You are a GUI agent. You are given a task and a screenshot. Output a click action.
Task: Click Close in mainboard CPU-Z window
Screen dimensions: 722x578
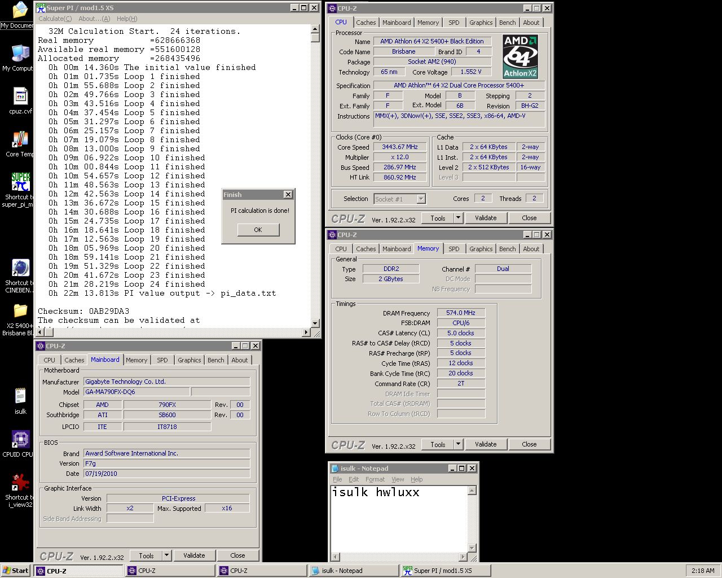coord(237,555)
